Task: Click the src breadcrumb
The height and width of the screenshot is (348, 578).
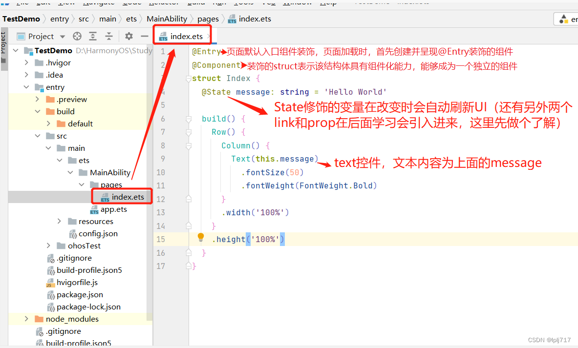Action: tap(84, 19)
